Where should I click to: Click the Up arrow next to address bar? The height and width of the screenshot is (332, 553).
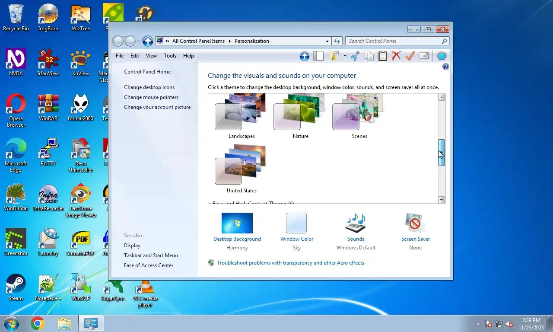click(x=148, y=41)
